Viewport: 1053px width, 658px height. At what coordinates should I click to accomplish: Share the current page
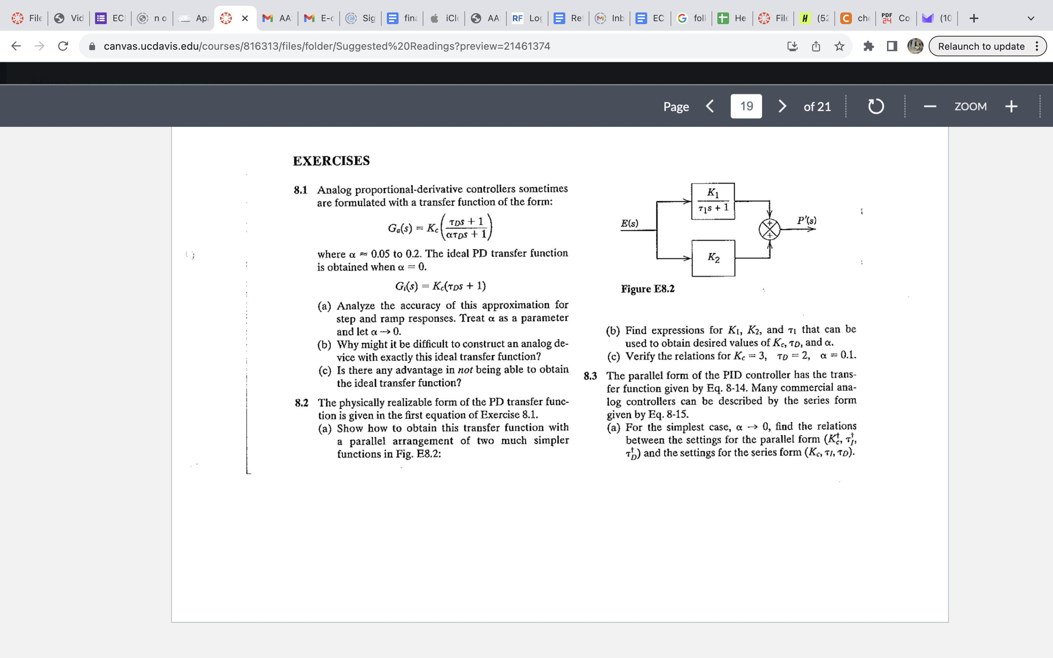point(816,46)
